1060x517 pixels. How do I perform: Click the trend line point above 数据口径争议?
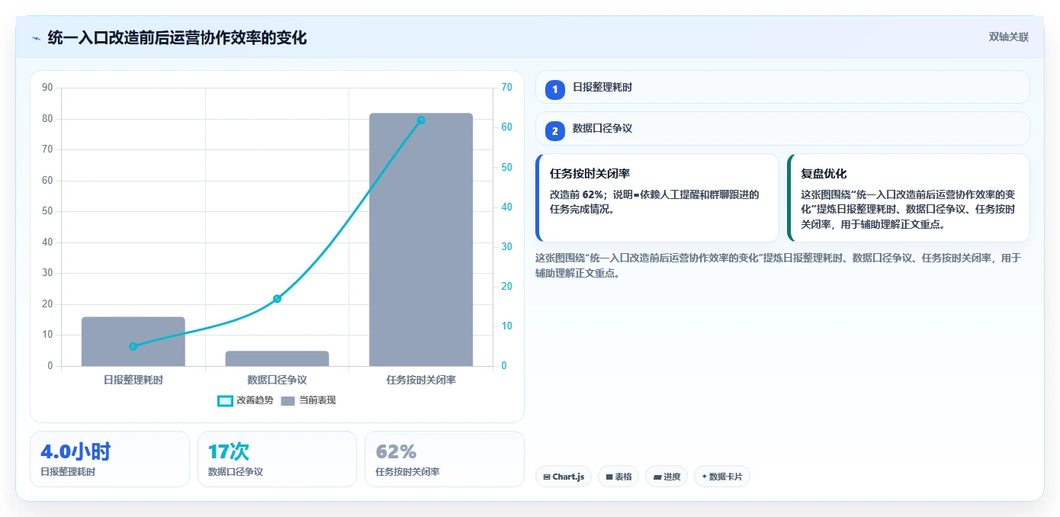coord(277,298)
